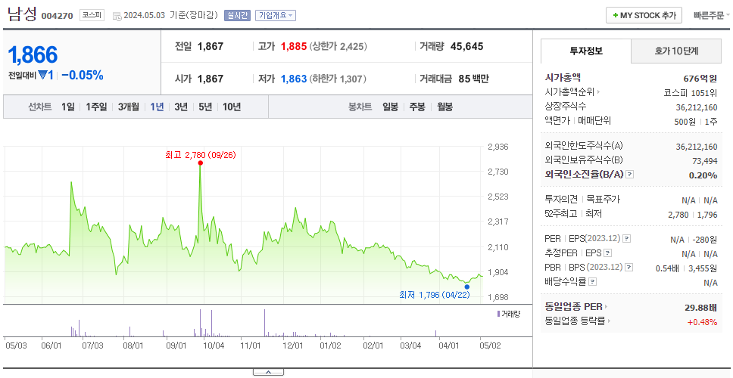Open help icon next to 배당수익률
Image resolution: width=733 pixels, height=378 pixels.
(x=593, y=282)
